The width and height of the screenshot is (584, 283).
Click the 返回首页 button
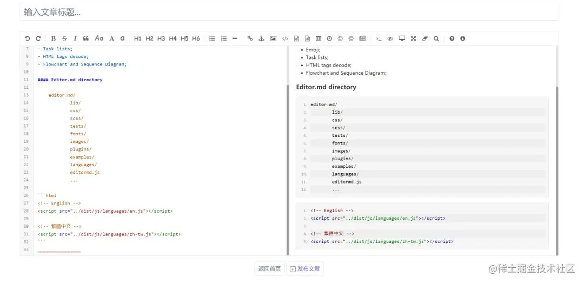pos(270,269)
